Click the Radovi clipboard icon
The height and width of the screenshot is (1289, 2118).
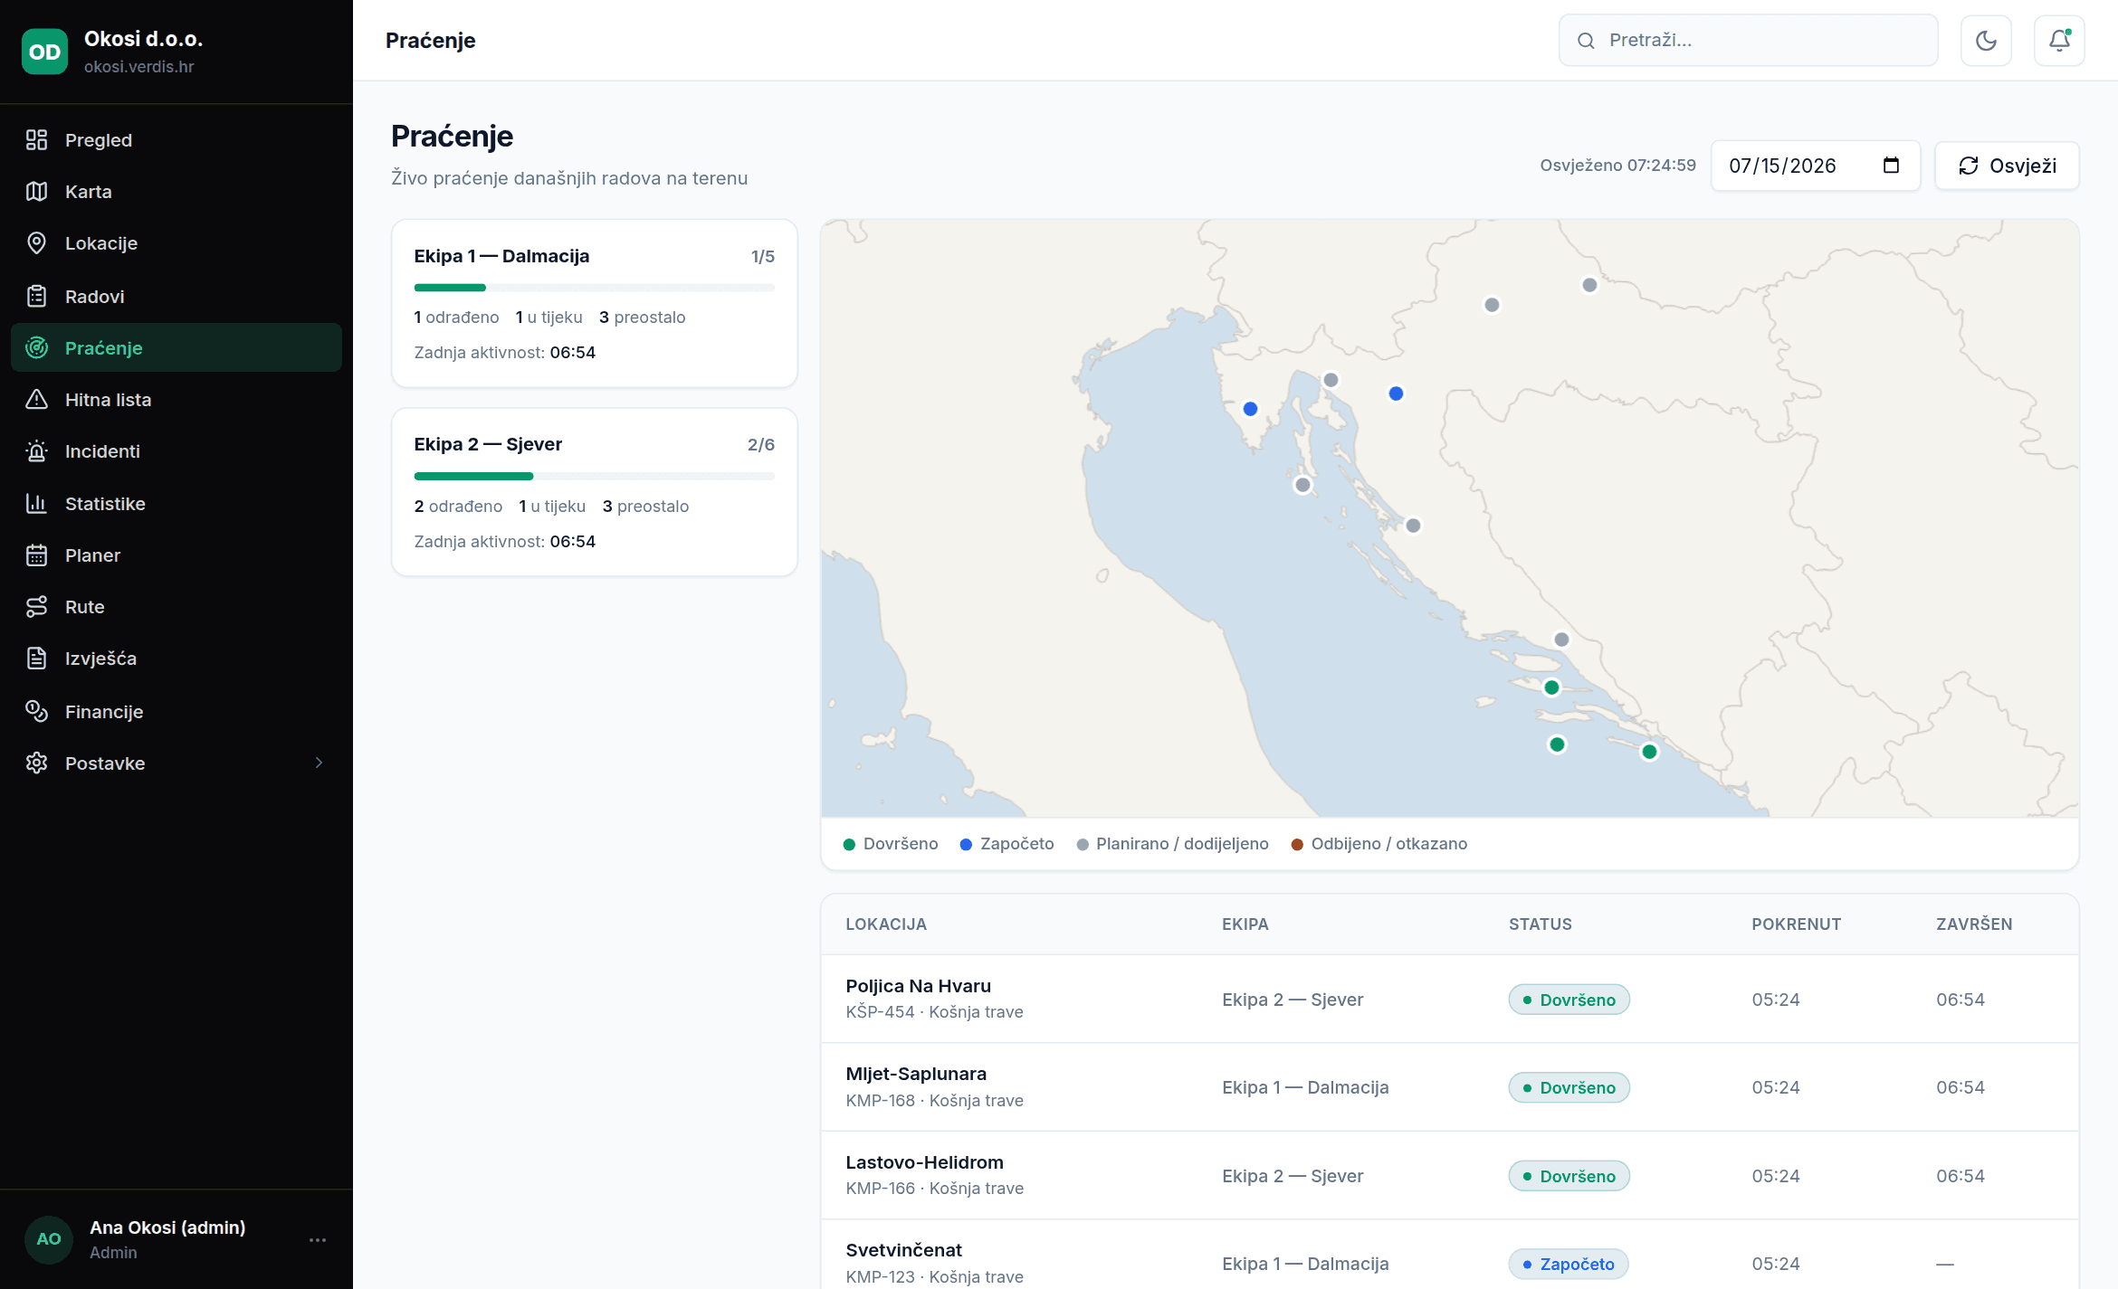click(x=36, y=296)
